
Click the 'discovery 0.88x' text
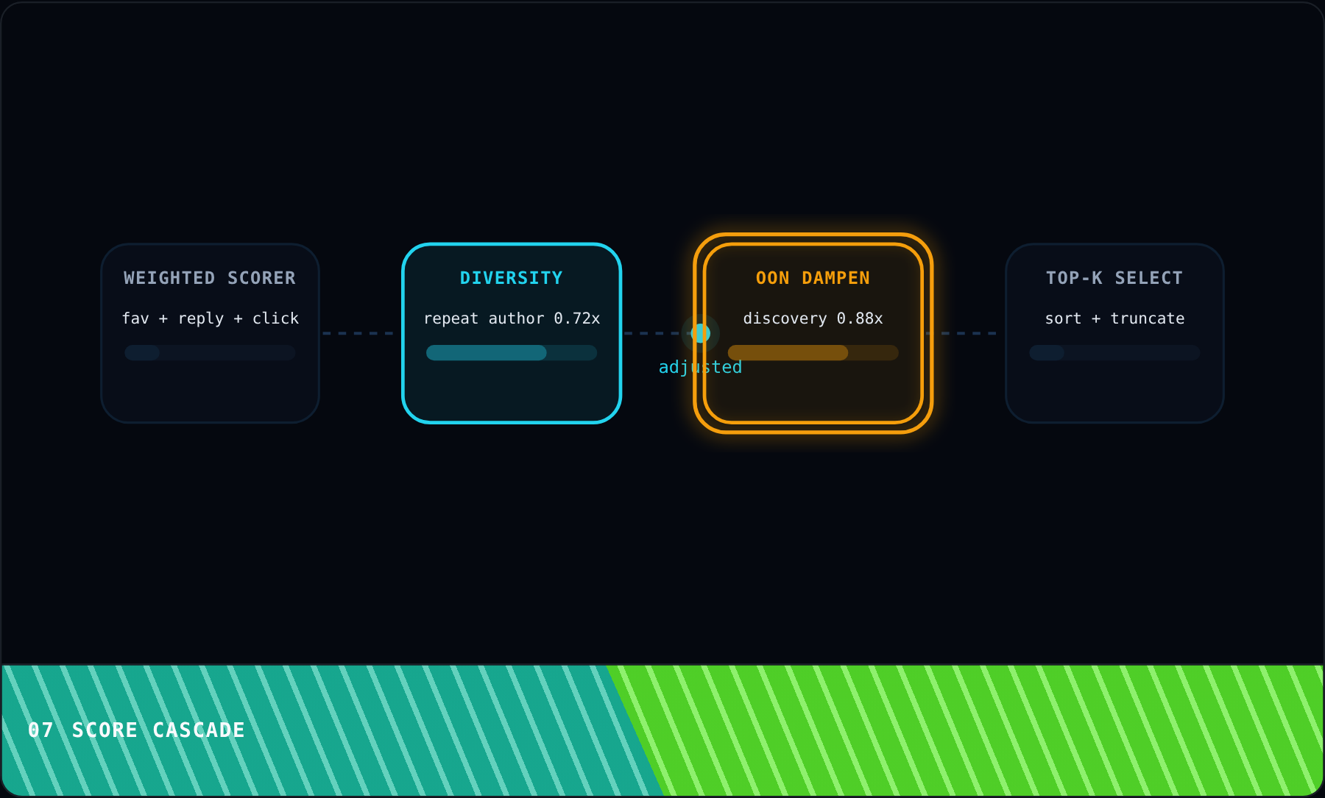(x=813, y=318)
